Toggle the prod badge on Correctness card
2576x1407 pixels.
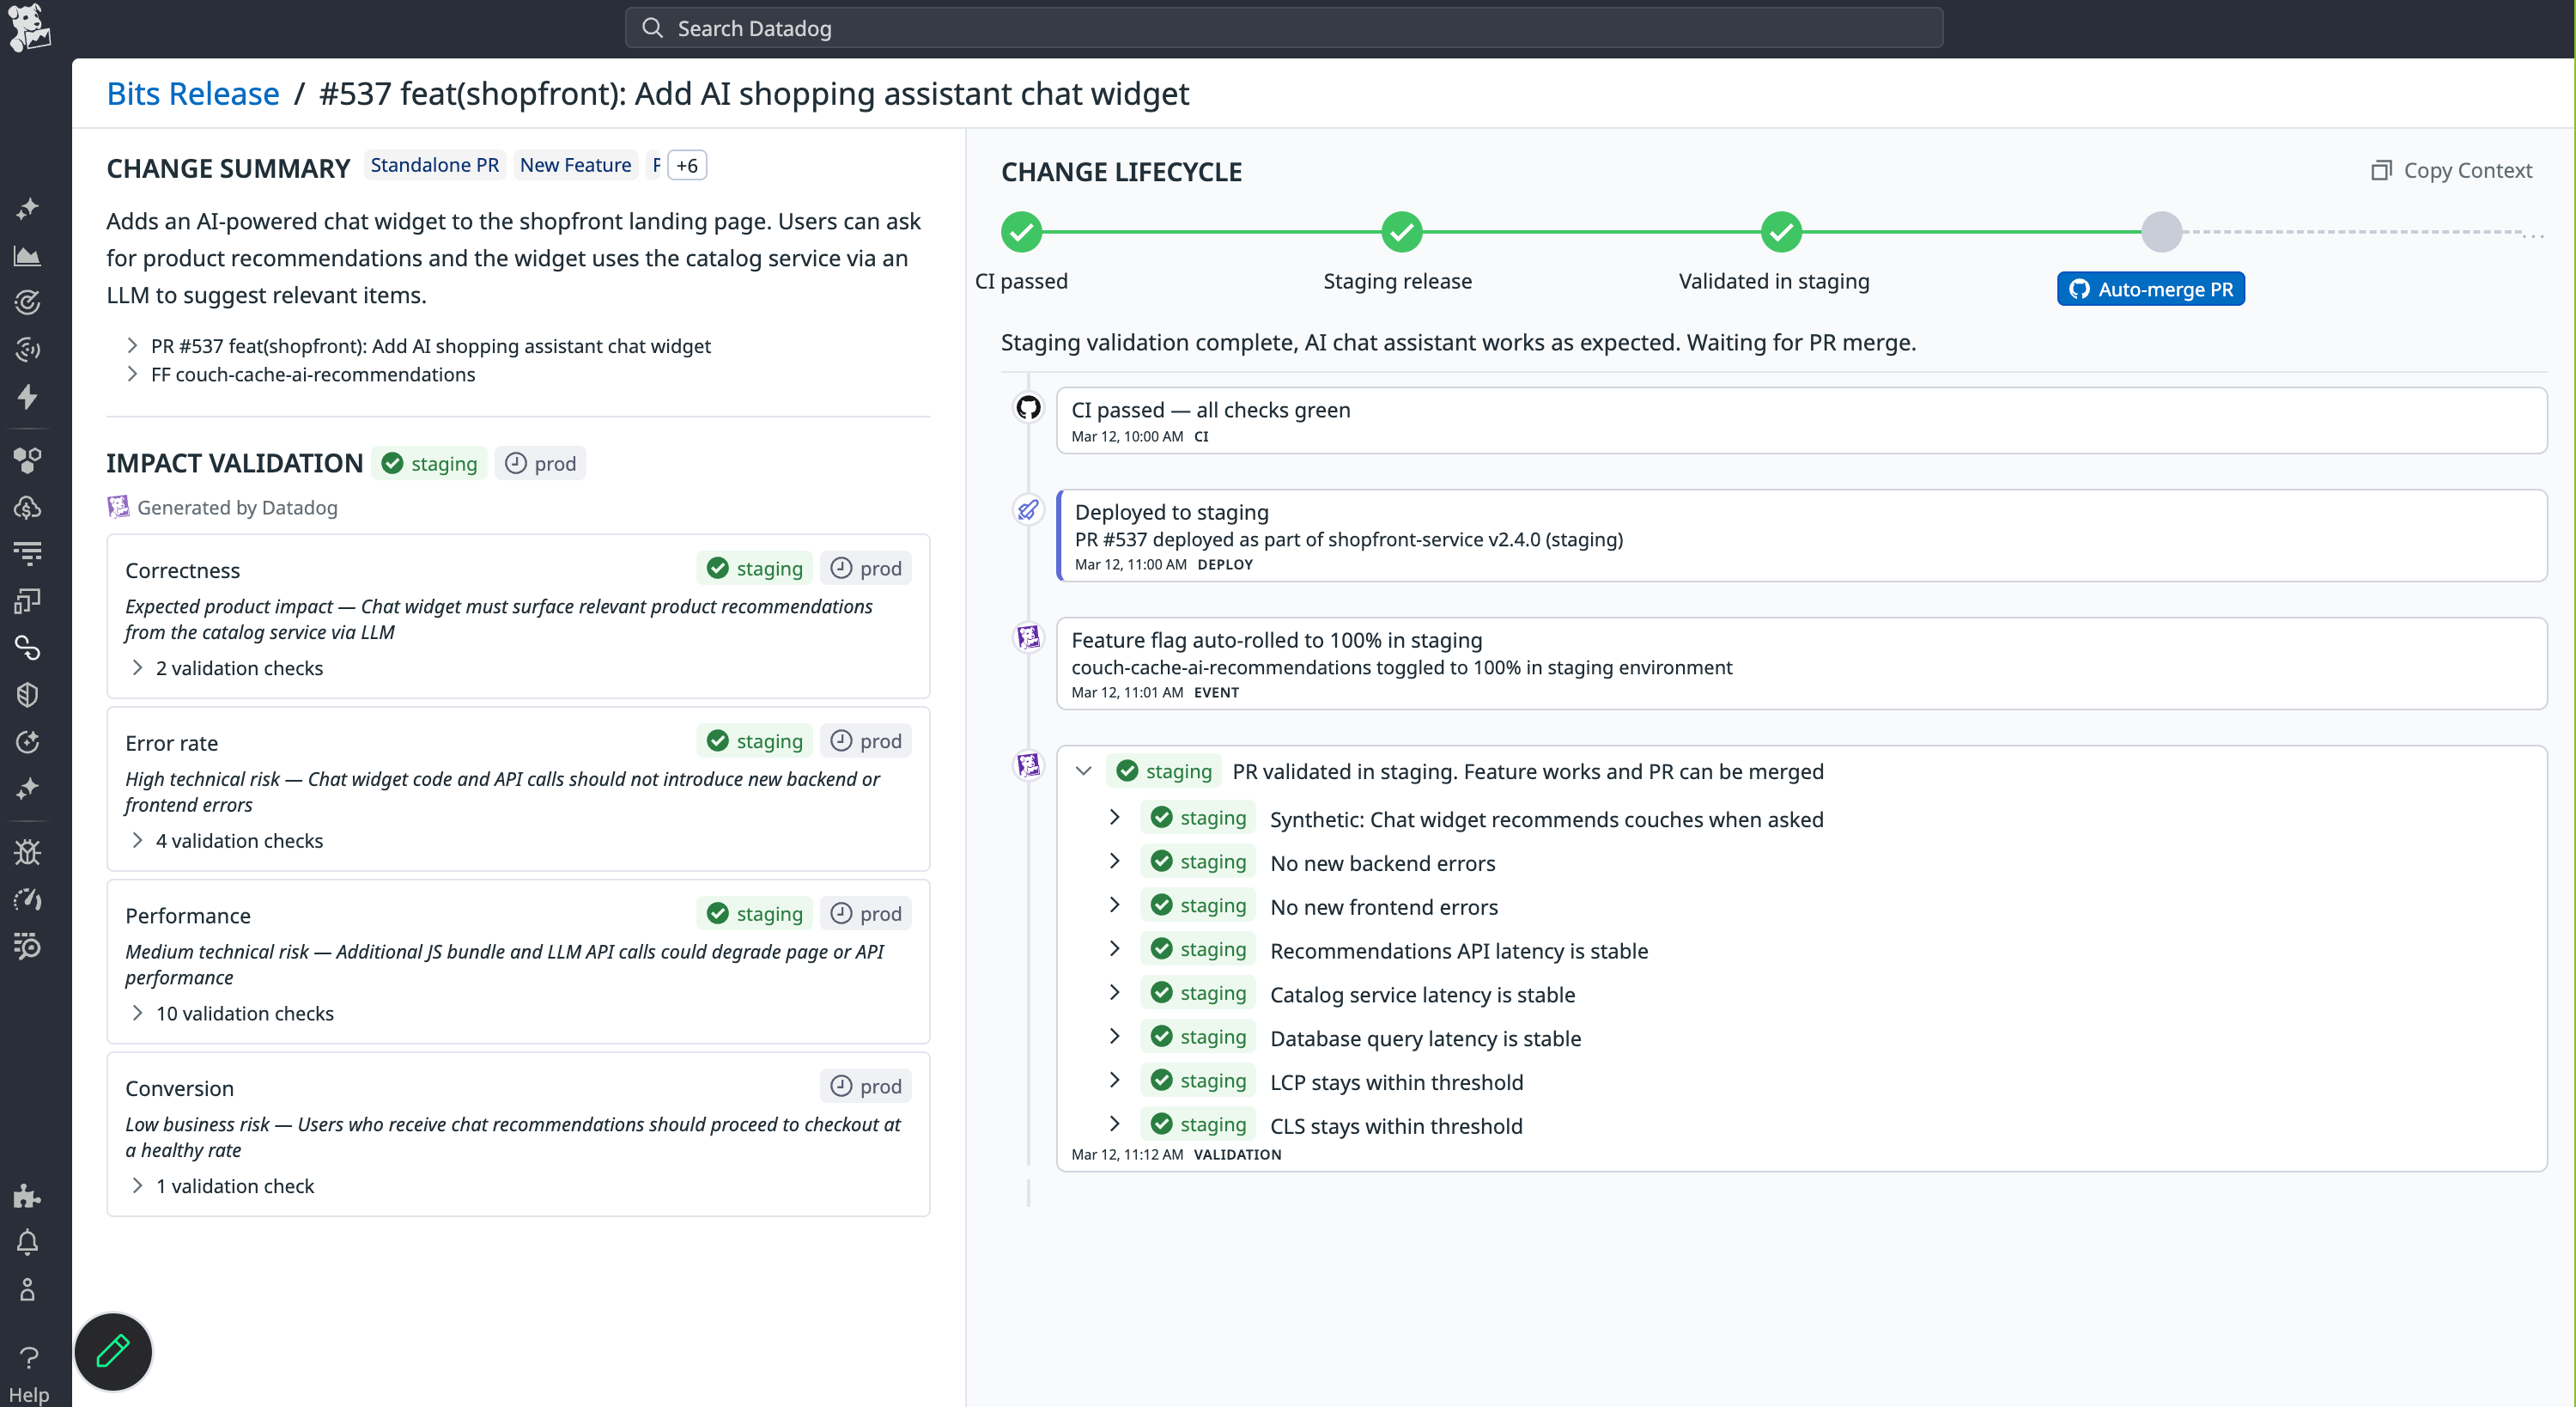pyautogui.click(x=866, y=569)
